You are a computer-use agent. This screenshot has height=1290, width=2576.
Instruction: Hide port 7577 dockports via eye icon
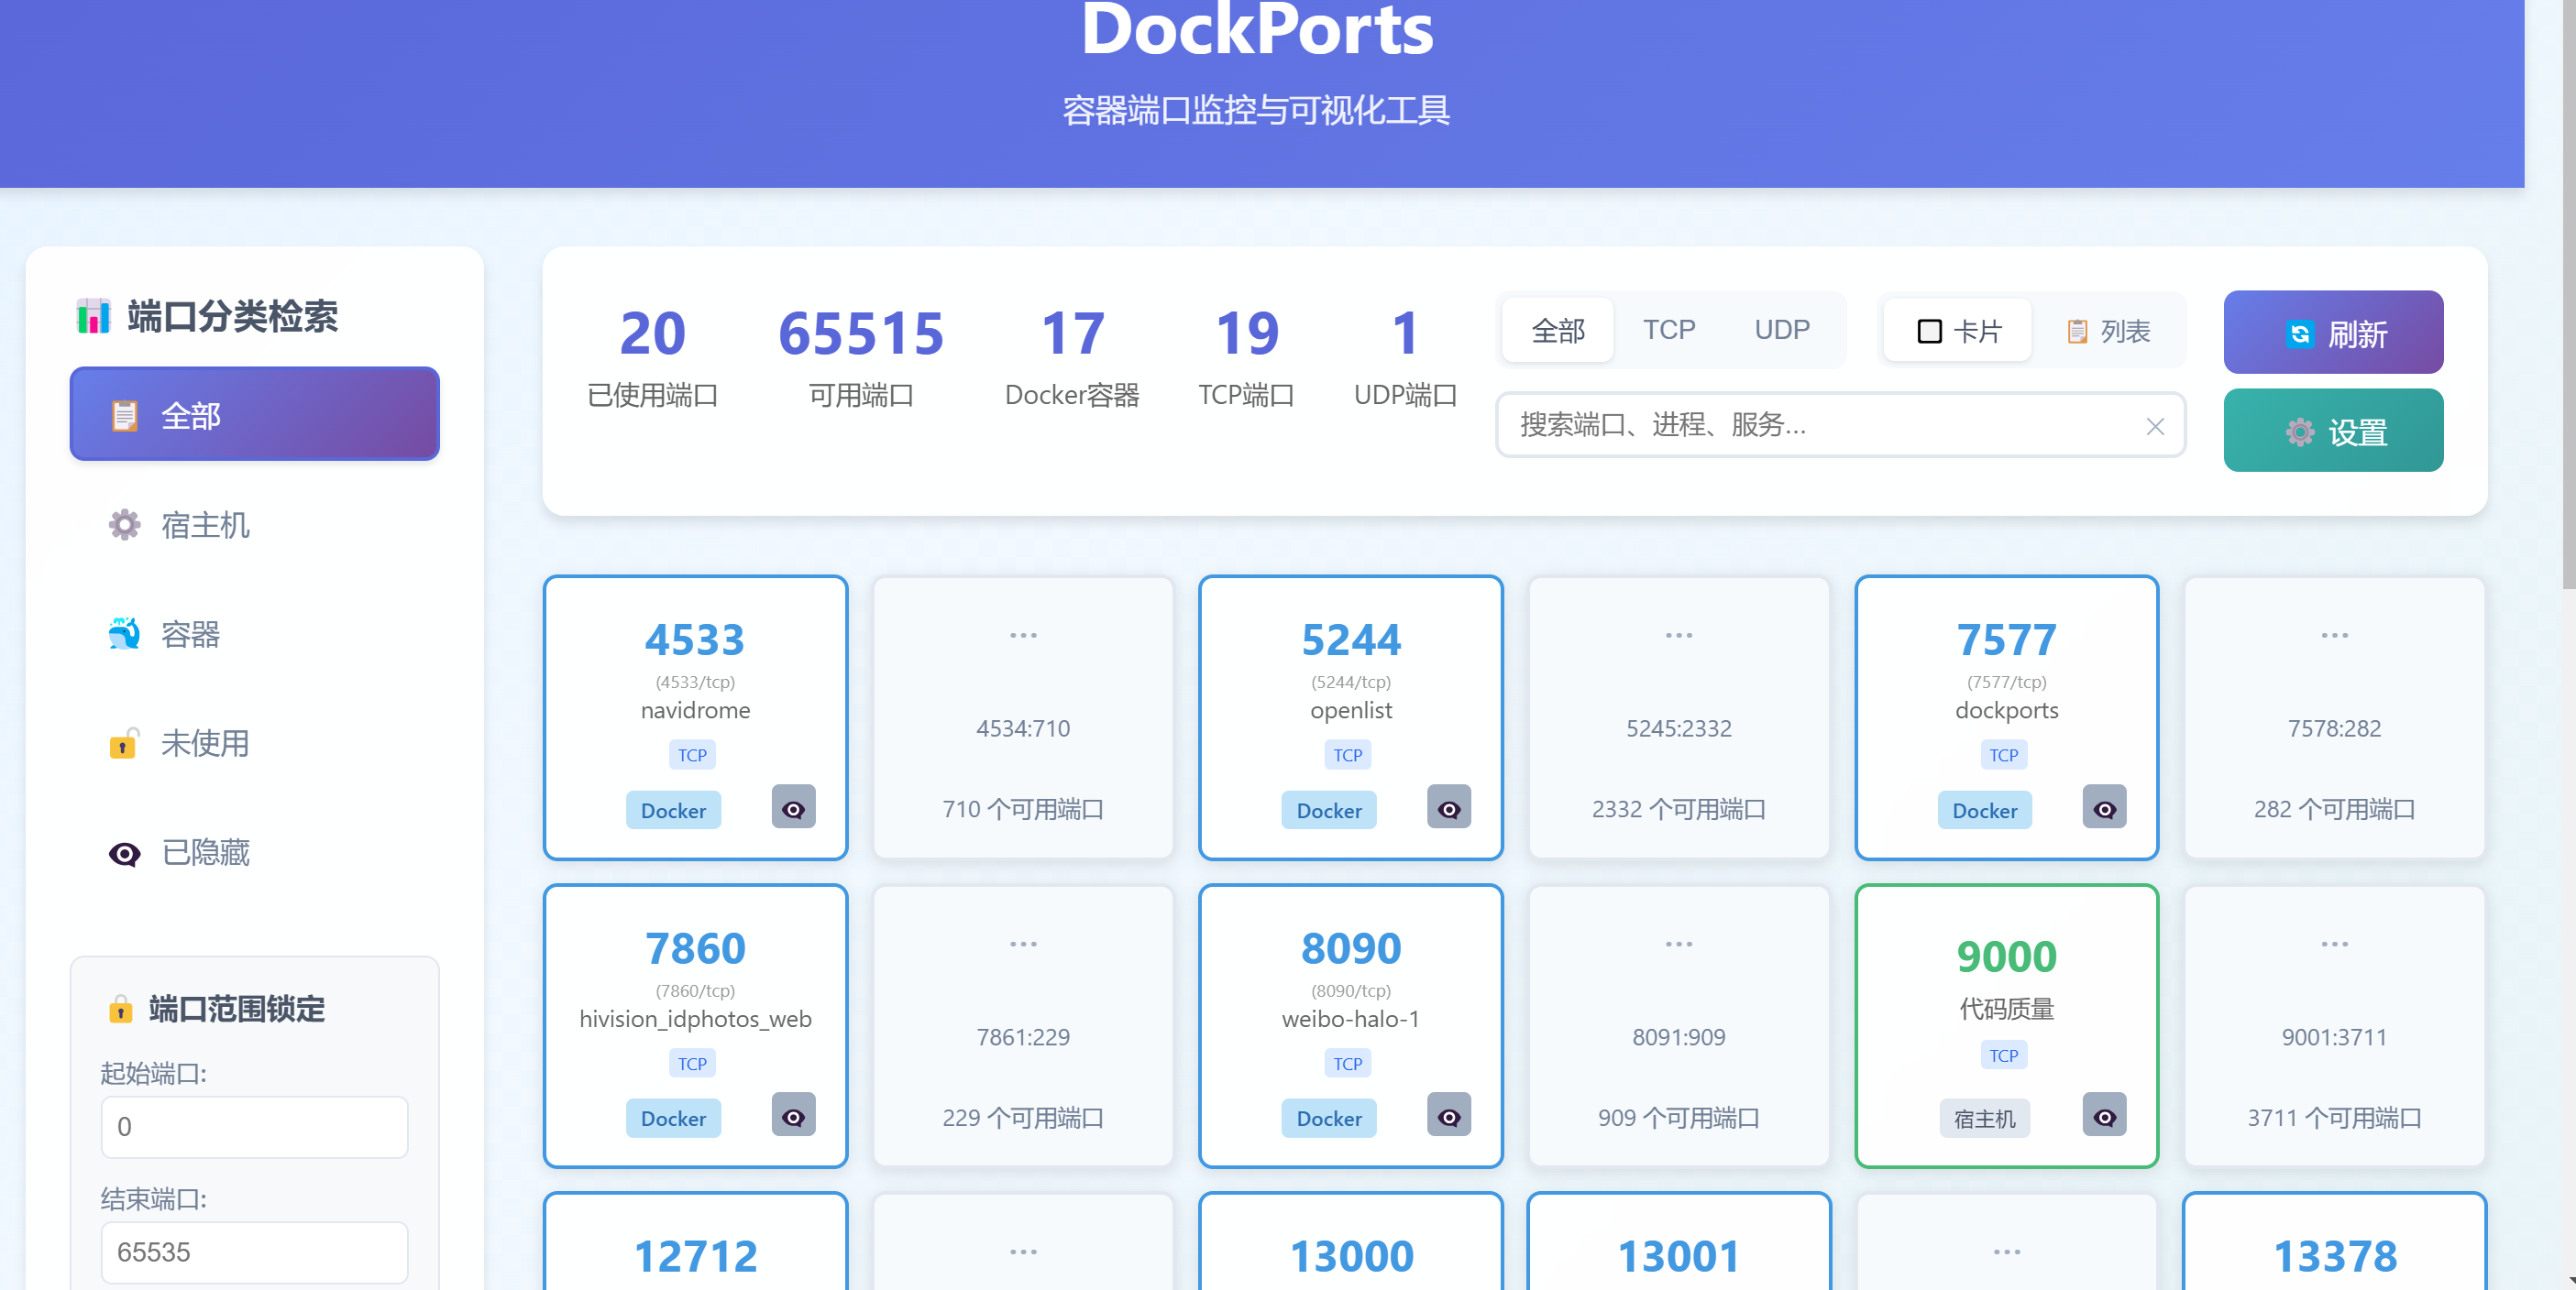click(2104, 807)
